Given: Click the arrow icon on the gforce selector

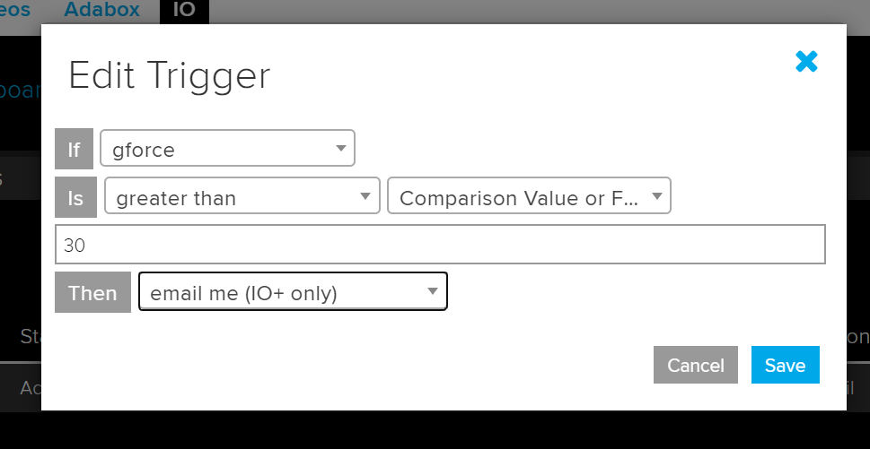Looking at the screenshot, I should (341, 148).
